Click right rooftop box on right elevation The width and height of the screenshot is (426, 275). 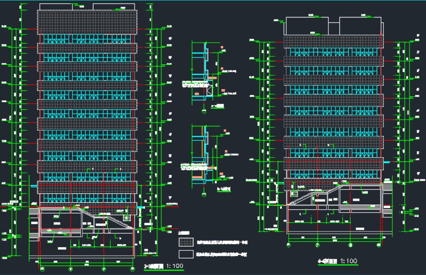coord(361,26)
